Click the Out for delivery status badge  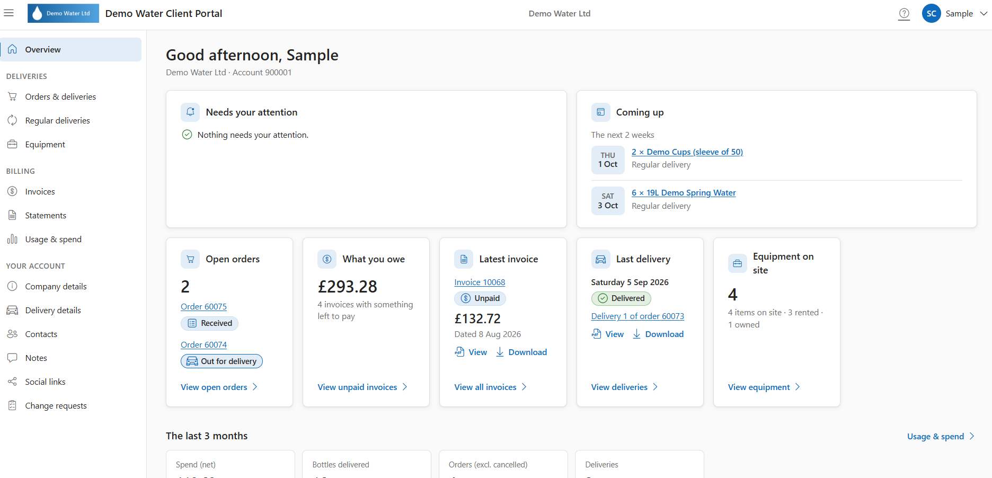[222, 361]
